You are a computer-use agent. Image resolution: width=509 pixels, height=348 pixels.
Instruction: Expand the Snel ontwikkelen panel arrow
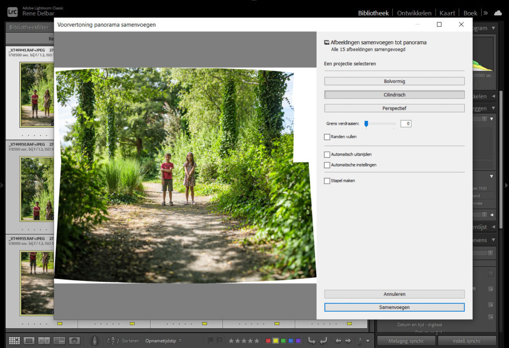pyautogui.click(x=494, y=96)
